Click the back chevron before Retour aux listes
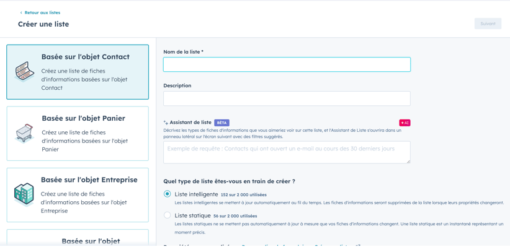Screen dimensions: 510x247 pos(21,12)
